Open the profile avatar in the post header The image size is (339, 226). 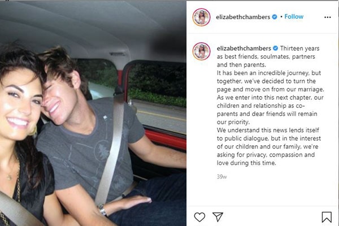(x=202, y=17)
